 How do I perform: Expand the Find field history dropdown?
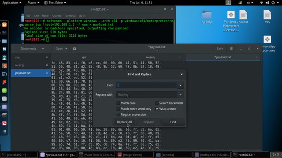[x=180, y=85]
